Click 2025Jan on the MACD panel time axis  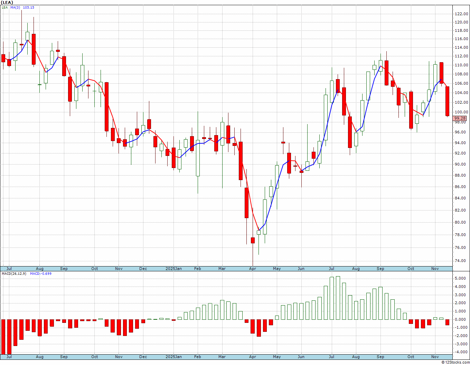click(x=173, y=357)
